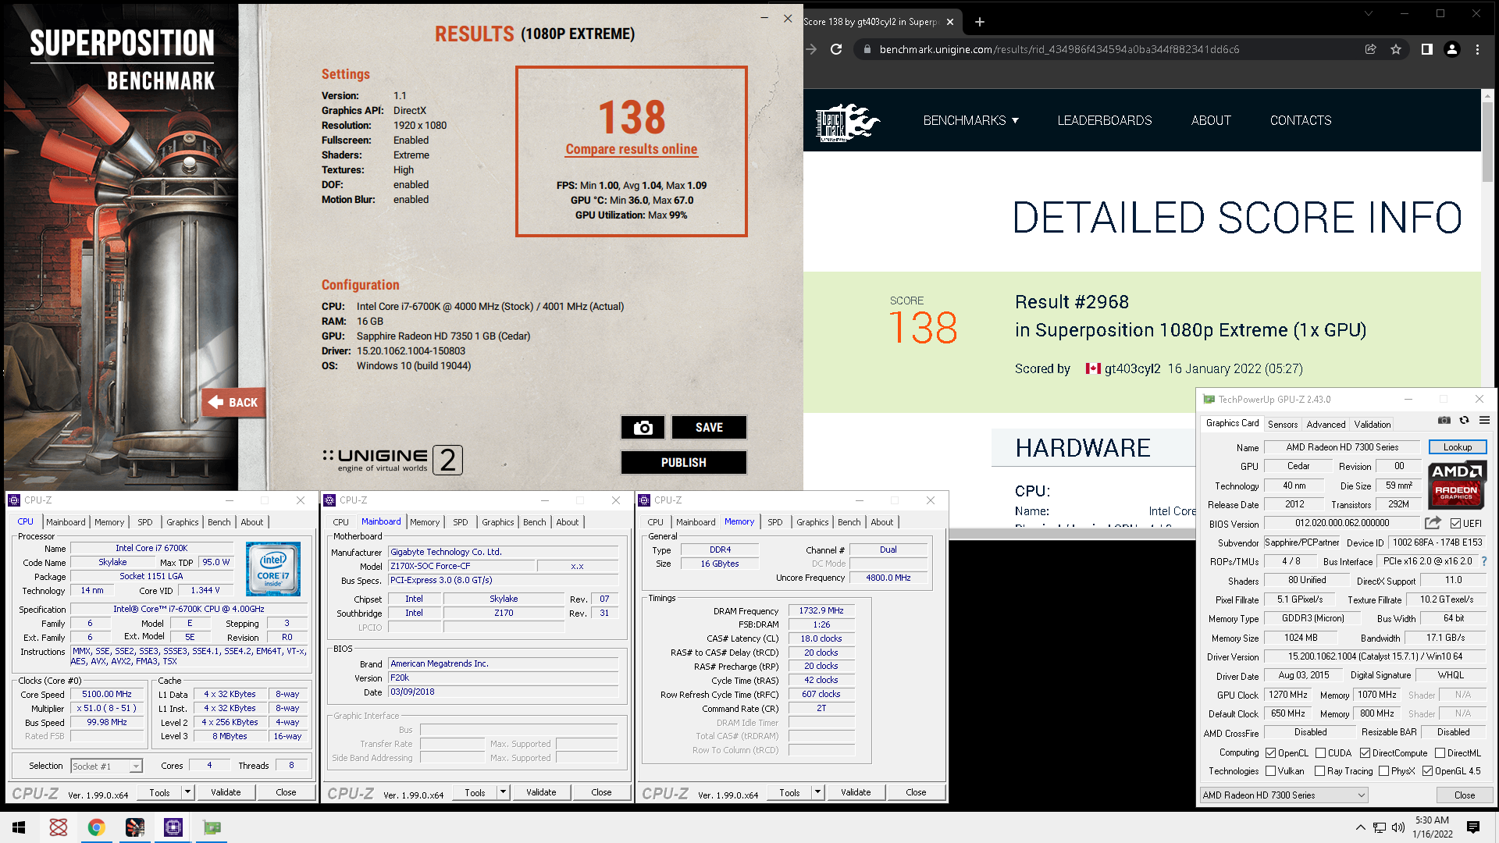Toggle the OpenCL checkbox

(x=1270, y=753)
